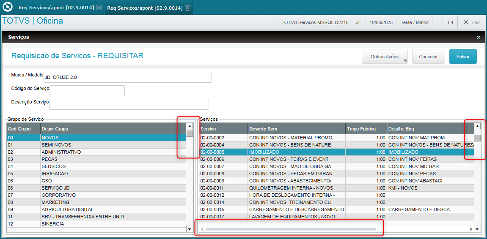
Task: Click right arrow of Serviços horizontal scrollbar
Action: pyautogui.click(x=470, y=229)
